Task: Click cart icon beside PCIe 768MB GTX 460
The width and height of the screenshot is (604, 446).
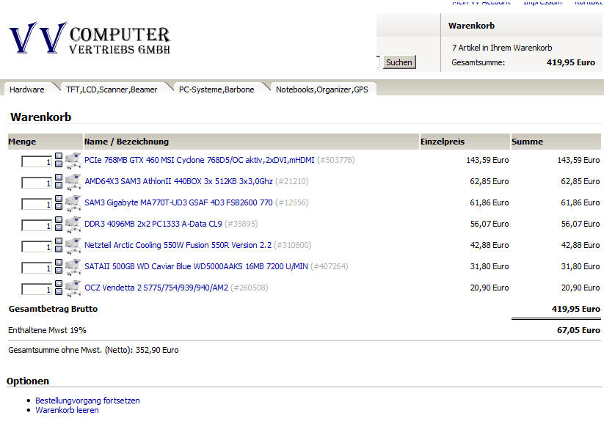Action: 73,161
